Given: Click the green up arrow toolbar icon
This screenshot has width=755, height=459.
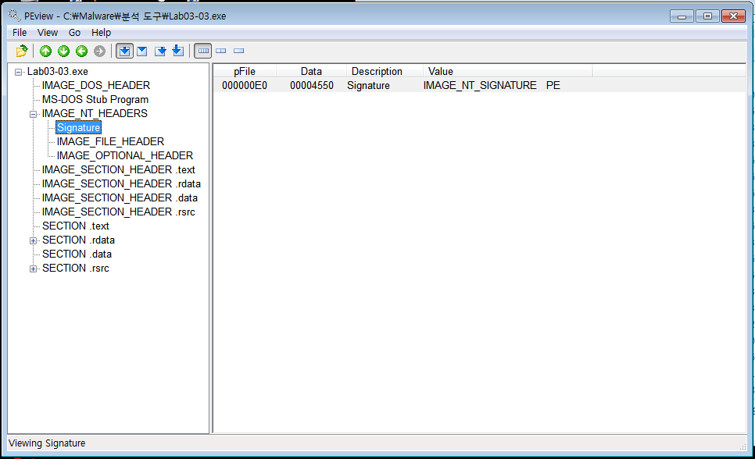Looking at the screenshot, I should [x=46, y=51].
